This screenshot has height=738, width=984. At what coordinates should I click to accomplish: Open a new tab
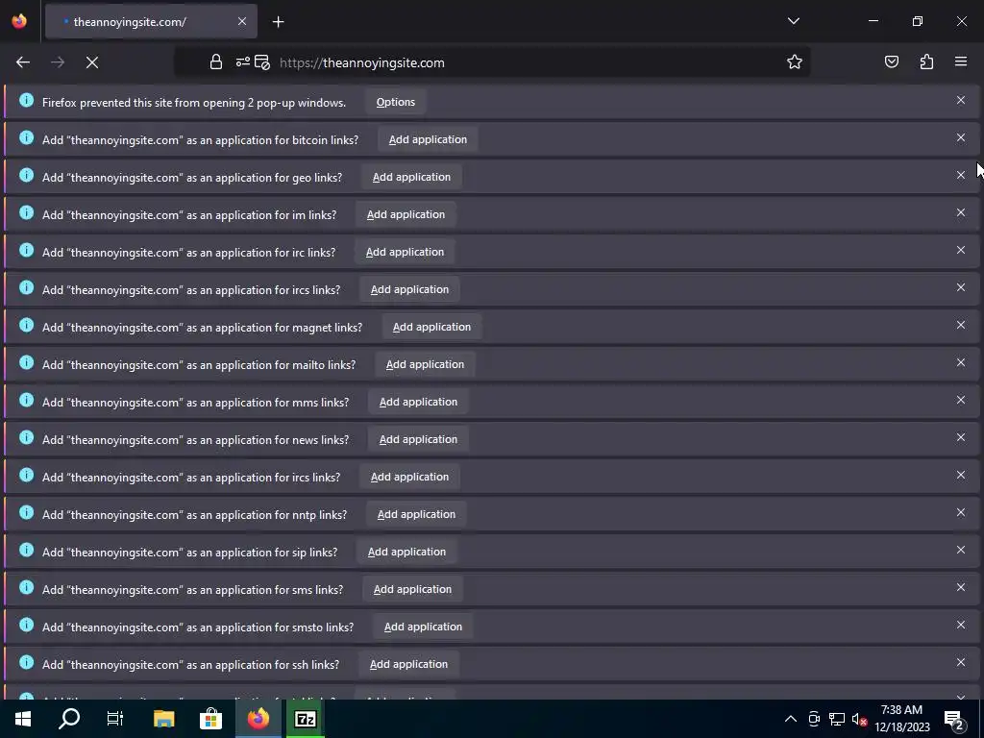278,22
